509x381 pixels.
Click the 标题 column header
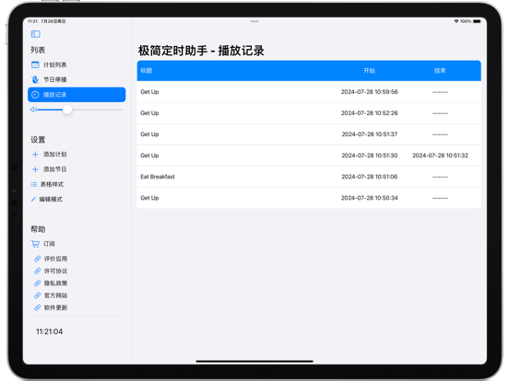point(146,71)
